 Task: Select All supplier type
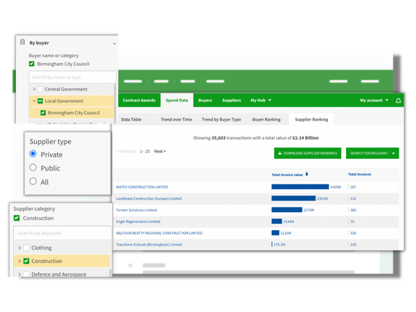[x=33, y=181]
